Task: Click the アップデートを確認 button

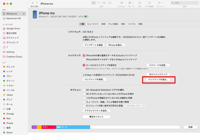Action: [94, 45]
